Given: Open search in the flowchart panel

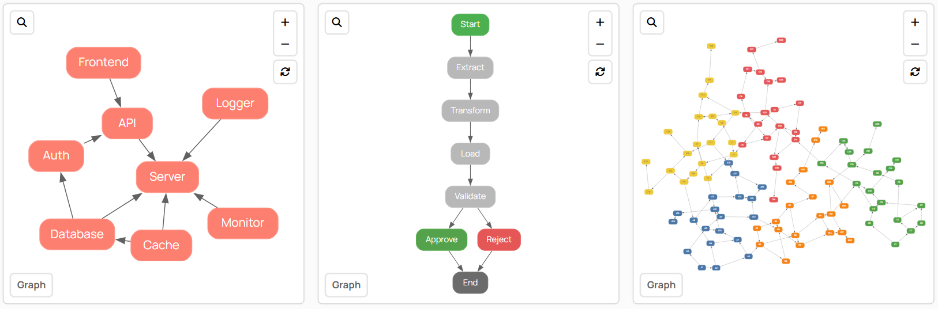Looking at the screenshot, I should coord(337,22).
